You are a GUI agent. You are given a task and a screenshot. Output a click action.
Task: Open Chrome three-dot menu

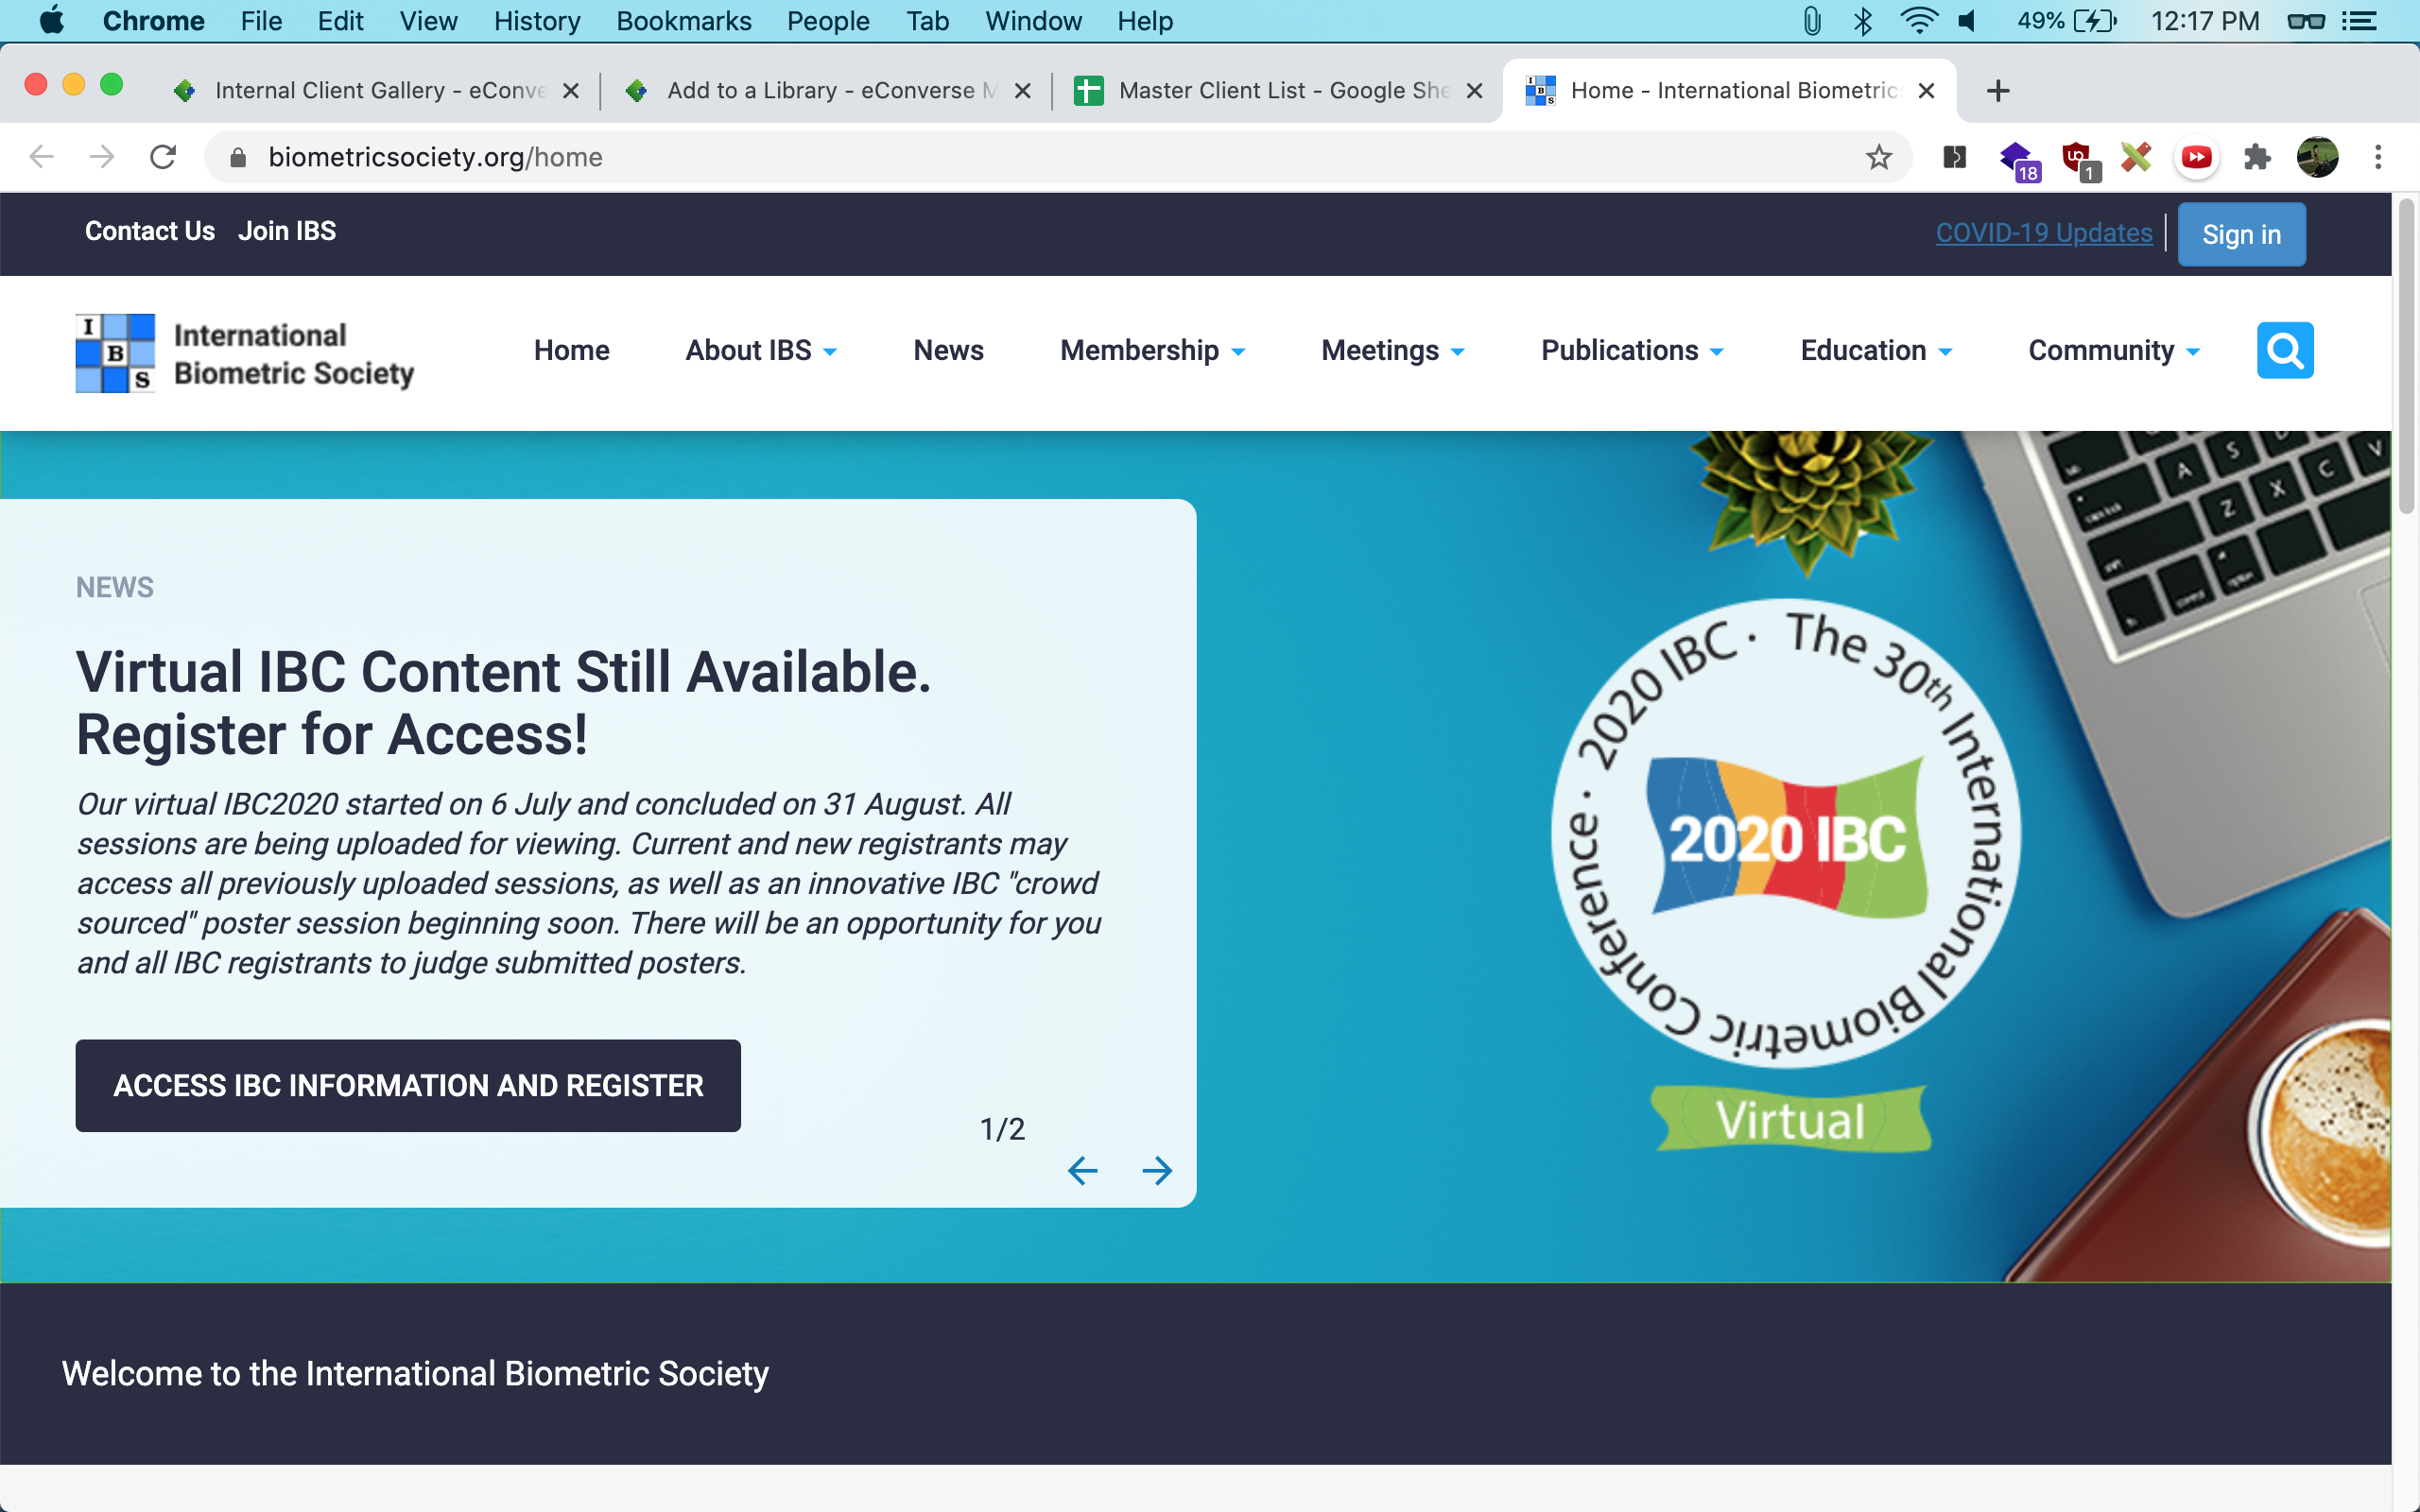click(2378, 157)
